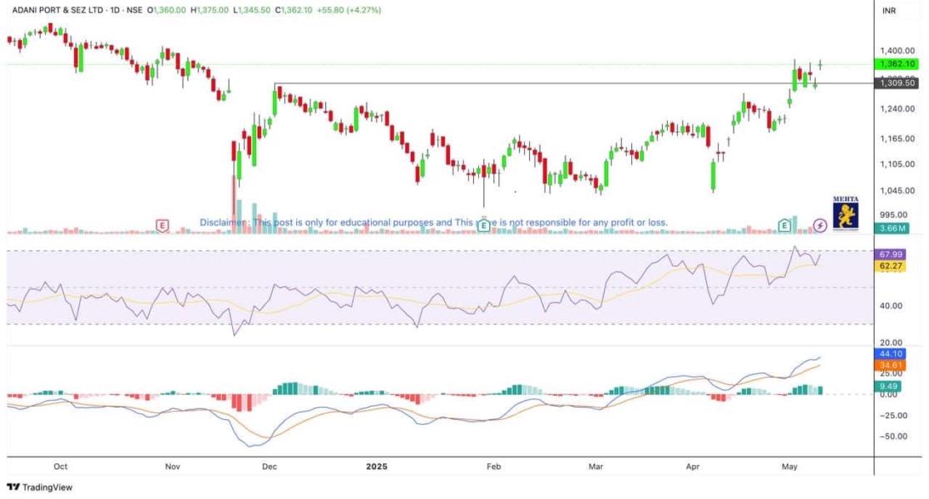The image size is (929, 499).
Task: Click the low value L1,345.50
Action: pos(252,10)
